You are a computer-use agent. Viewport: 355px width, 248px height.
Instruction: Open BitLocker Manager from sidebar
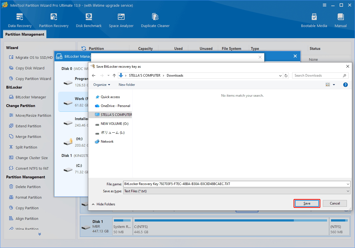[27, 97]
